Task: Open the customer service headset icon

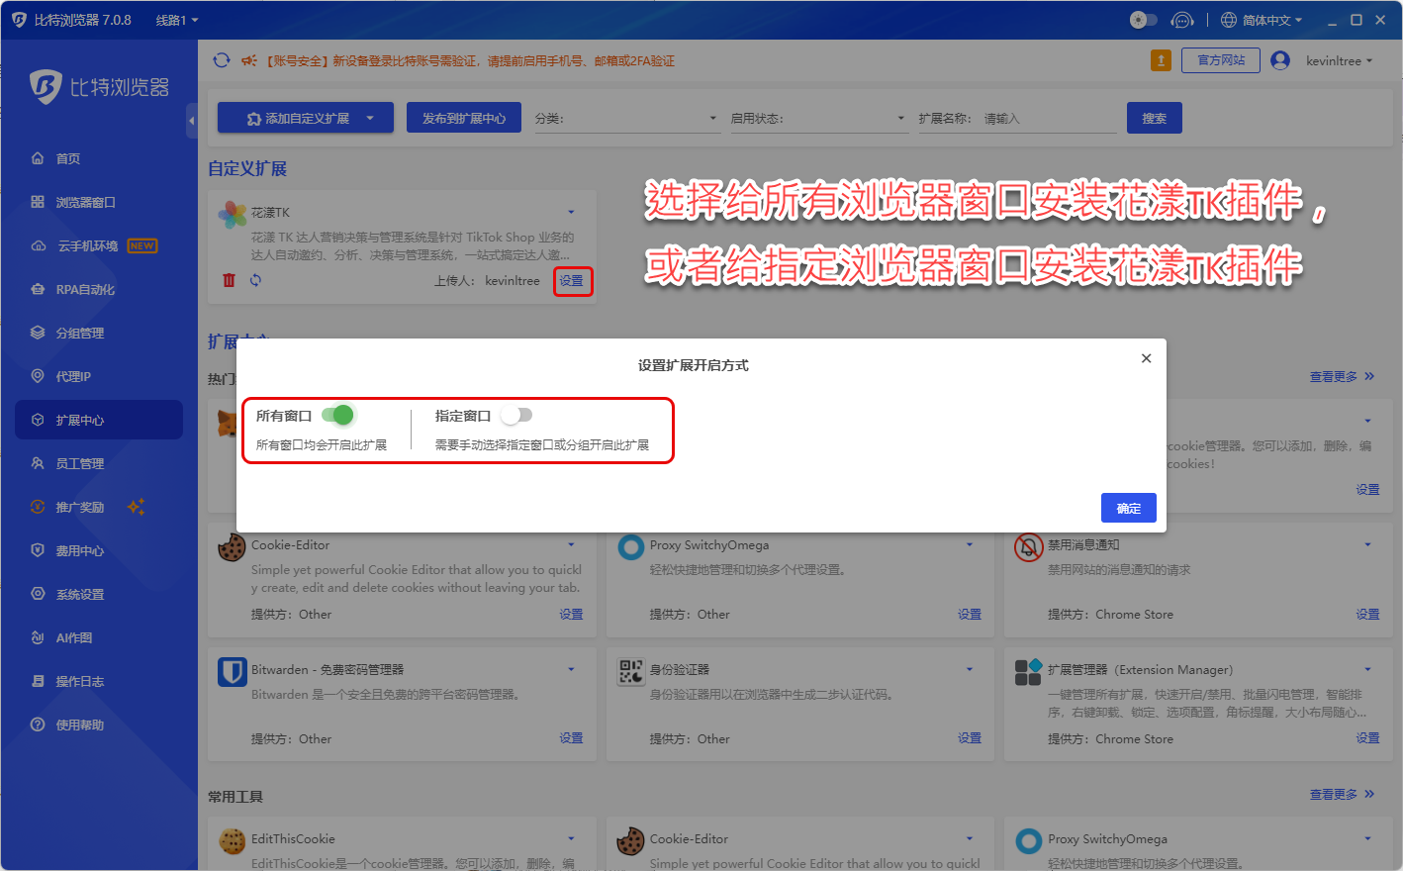Action: pyautogui.click(x=1181, y=20)
